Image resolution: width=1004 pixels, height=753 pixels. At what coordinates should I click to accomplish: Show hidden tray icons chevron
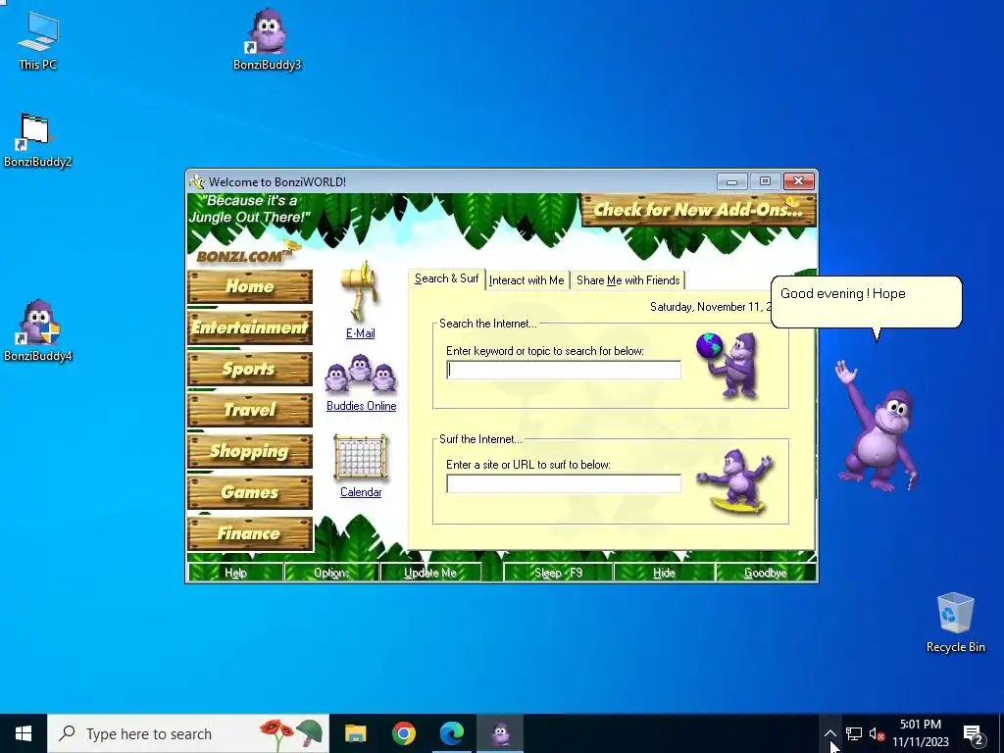829,733
